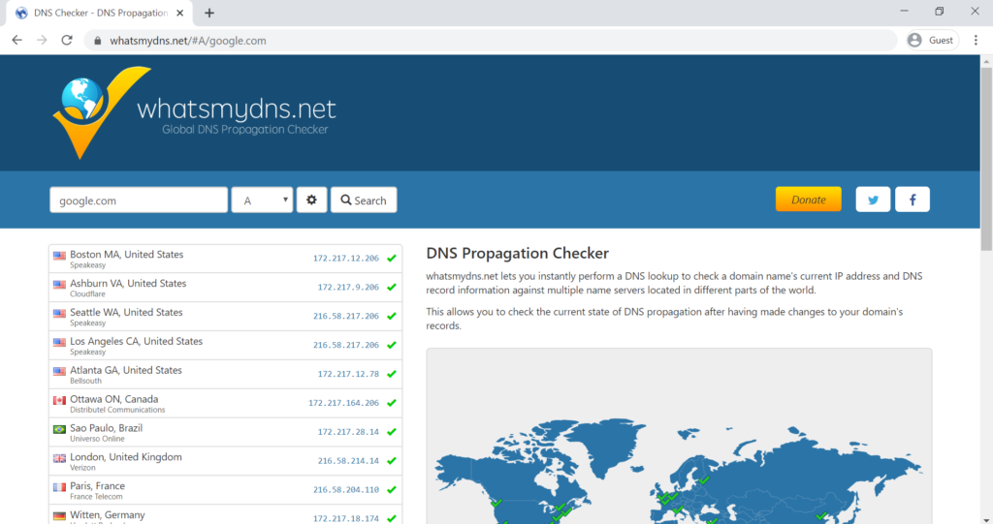Click the page vertical scrollbar thumb

[986, 158]
